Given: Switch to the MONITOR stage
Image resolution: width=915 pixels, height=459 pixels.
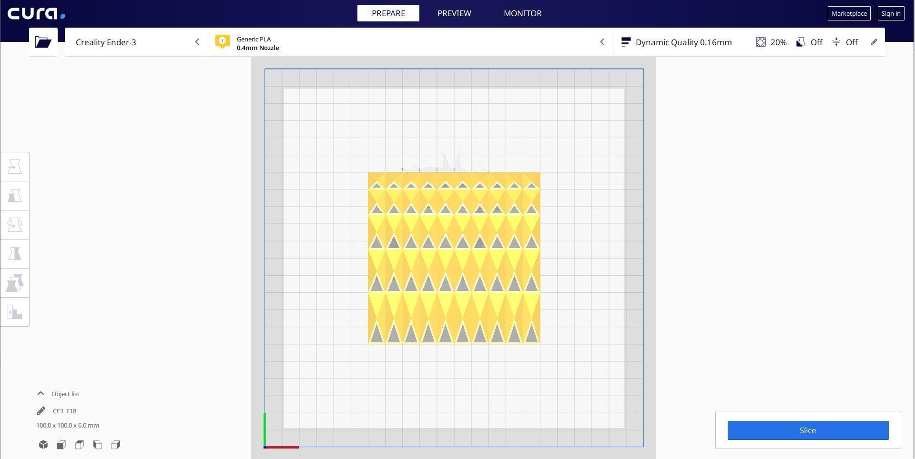Looking at the screenshot, I should (x=523, y=13).
